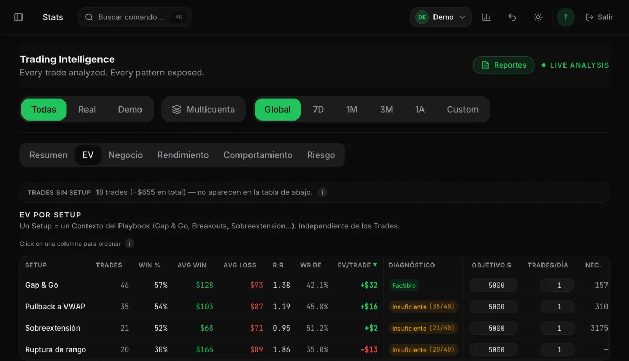Sort table by WR BE column
Image resolution: width=629 pixels, height=361 pixels.
click(311, 265)
